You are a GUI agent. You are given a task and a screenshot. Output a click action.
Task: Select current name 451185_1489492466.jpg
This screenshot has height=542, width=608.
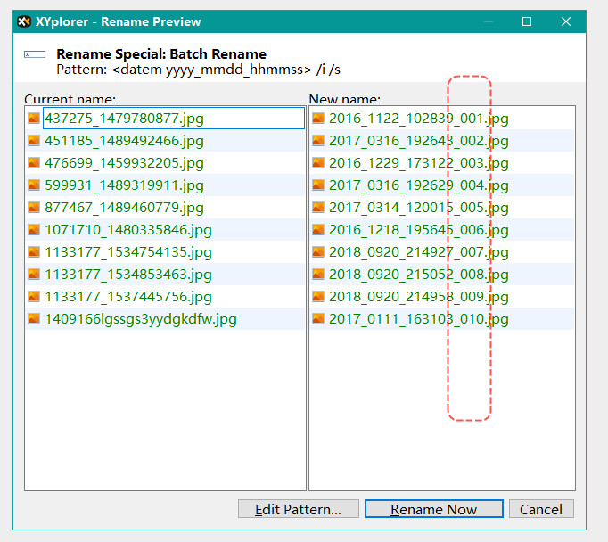tap(124, 140)
